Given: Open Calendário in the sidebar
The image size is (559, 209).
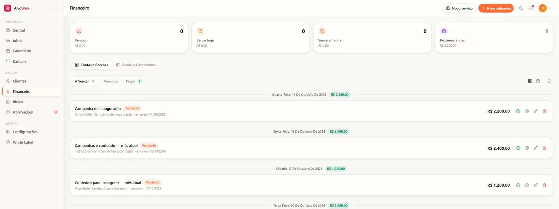Looking at the screenshot, I should click(x=32, y=51).
